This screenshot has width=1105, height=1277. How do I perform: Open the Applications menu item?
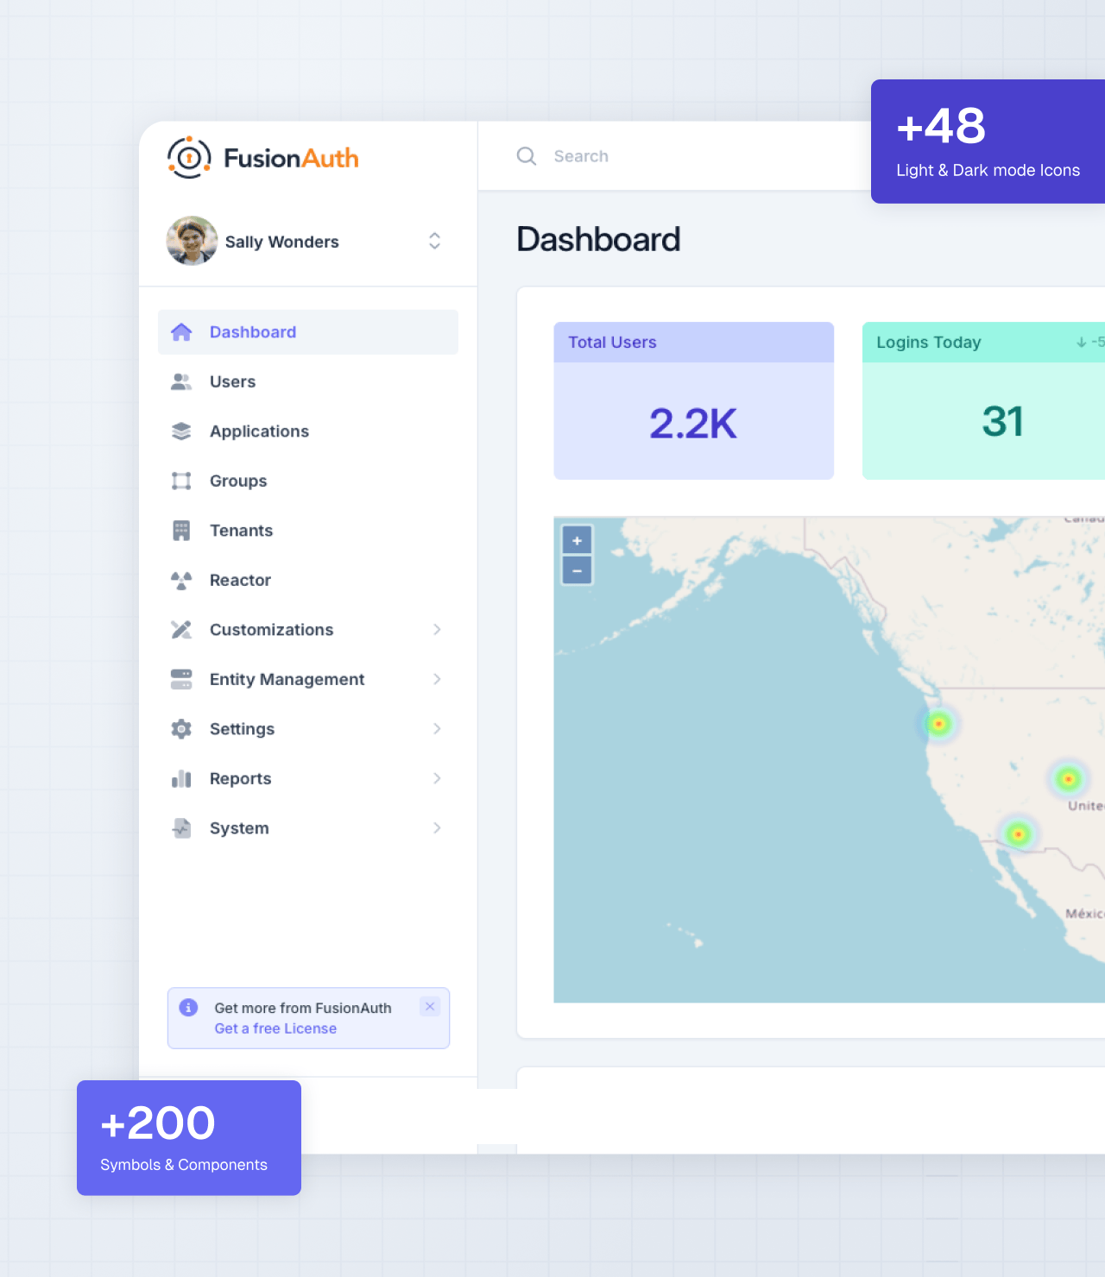308,431
